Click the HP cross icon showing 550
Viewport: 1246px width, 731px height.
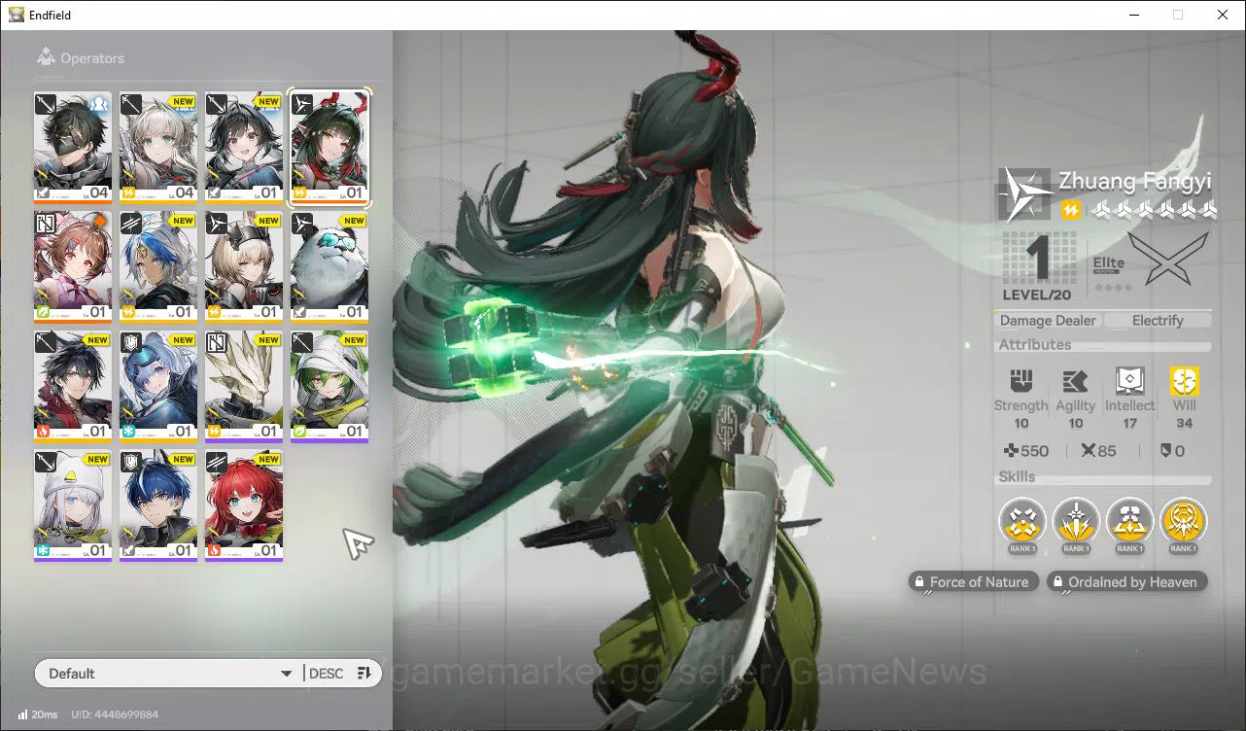1012,451
